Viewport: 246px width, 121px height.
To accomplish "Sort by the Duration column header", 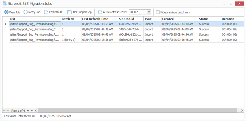I will click(232, 19).
